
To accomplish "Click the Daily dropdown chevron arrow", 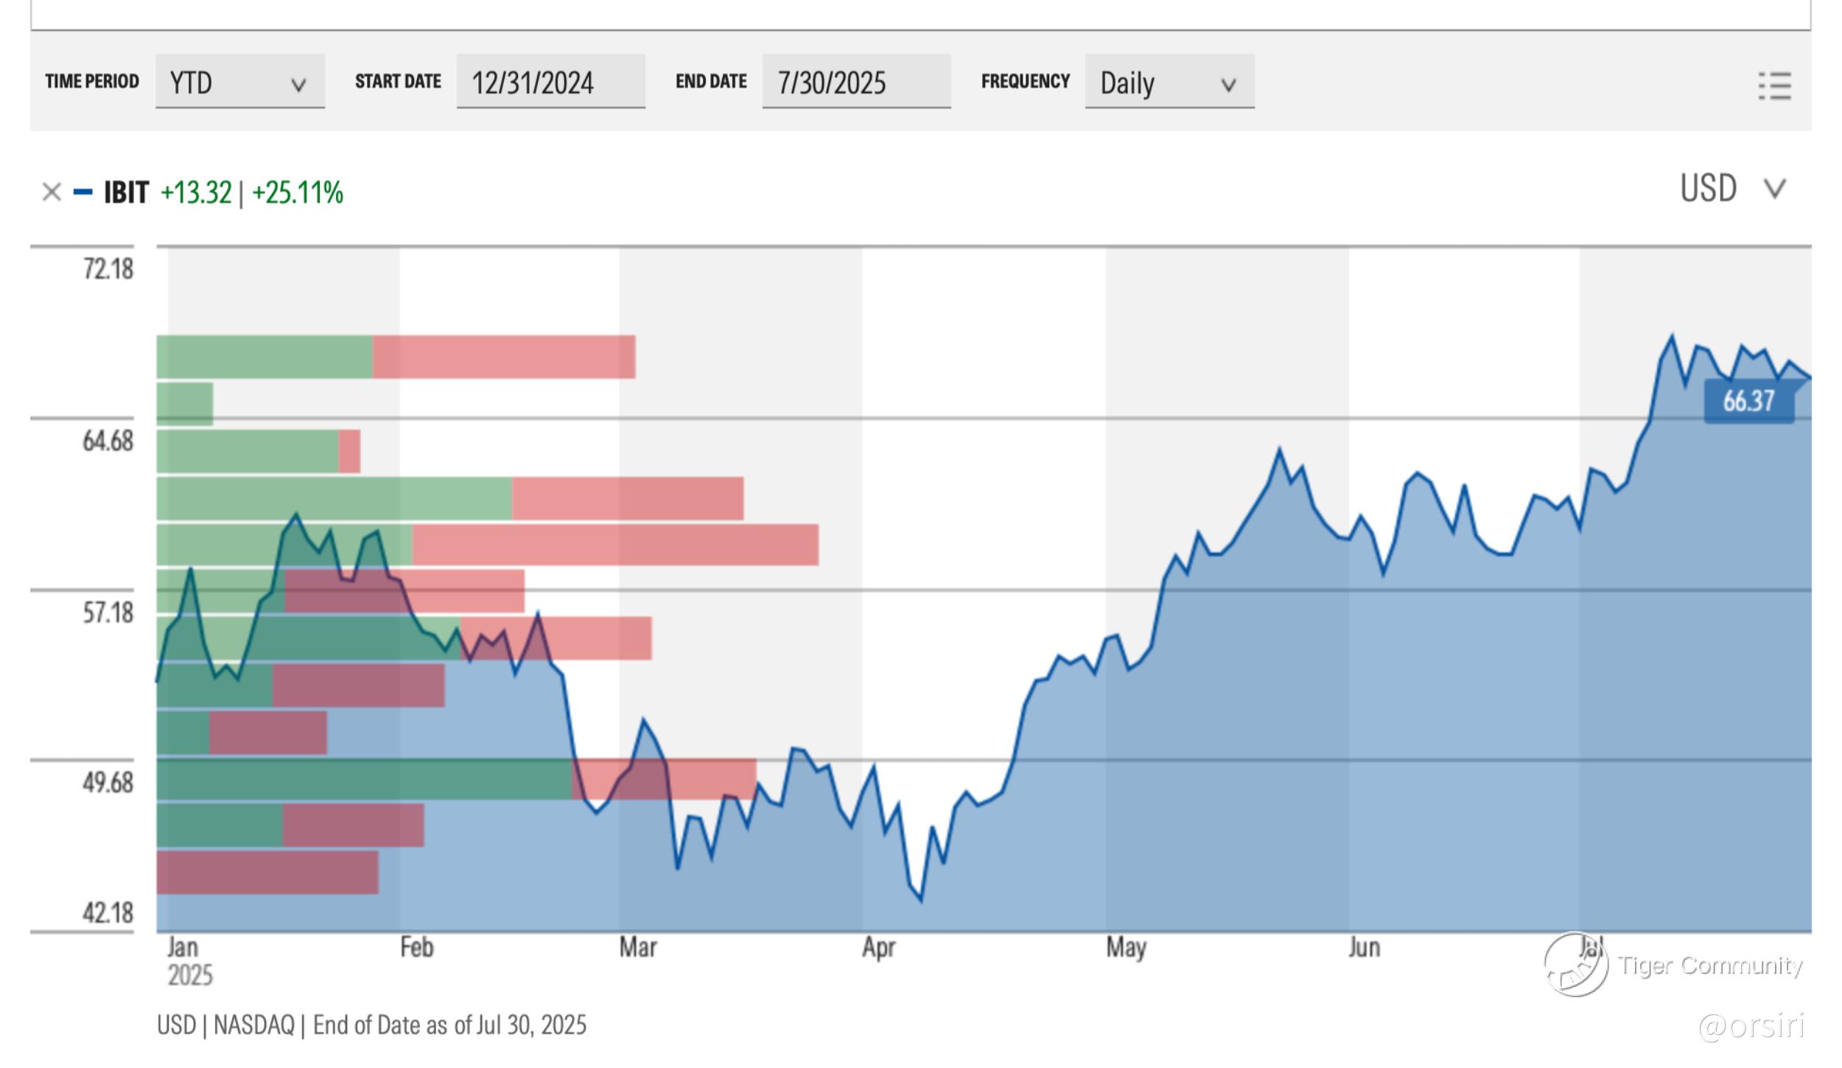I will click(x=1228, y=85).
